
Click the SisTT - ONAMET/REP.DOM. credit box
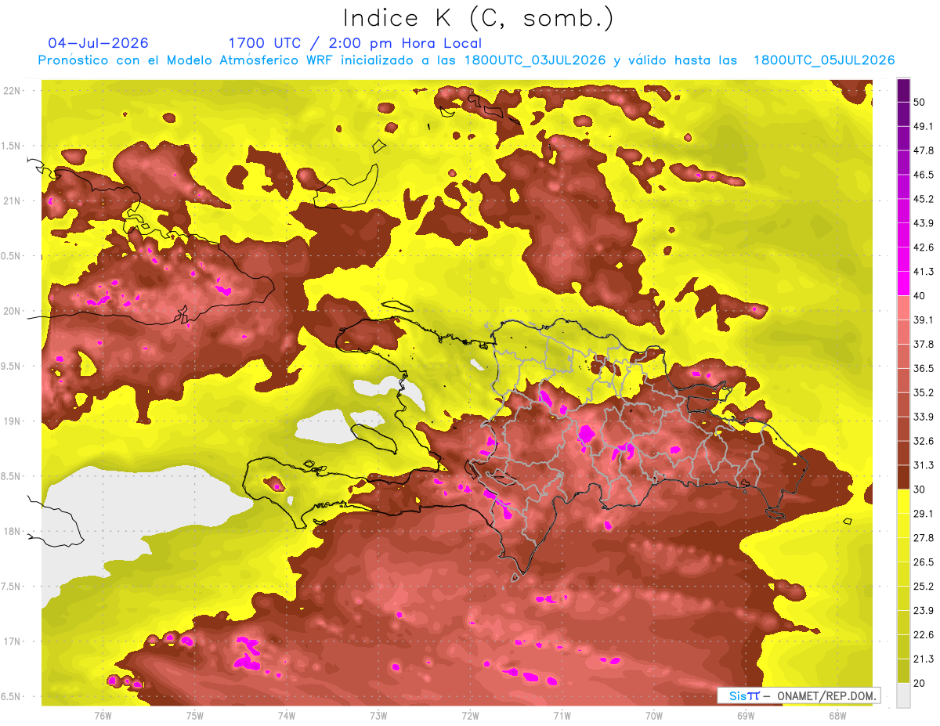798,695
